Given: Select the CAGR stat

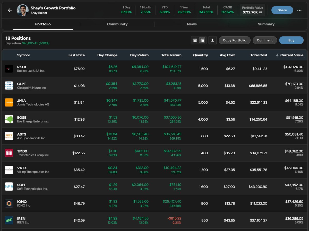Looking at the screenshot, I should tap(228, 10).
